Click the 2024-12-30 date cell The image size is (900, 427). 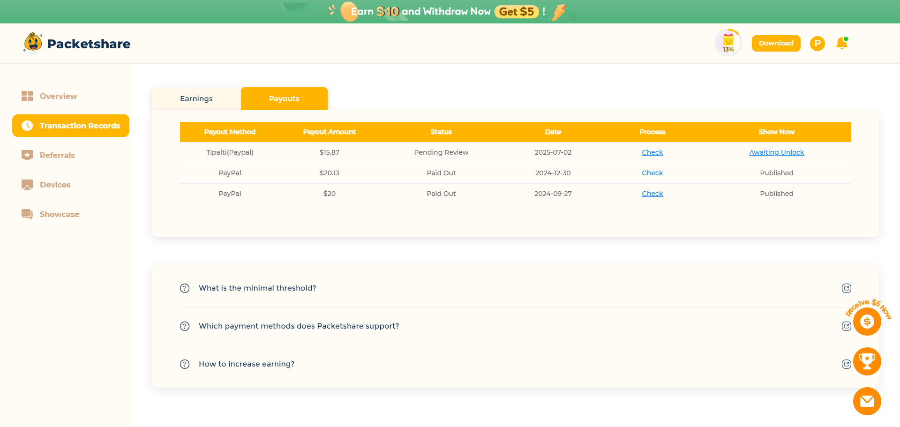553,173
